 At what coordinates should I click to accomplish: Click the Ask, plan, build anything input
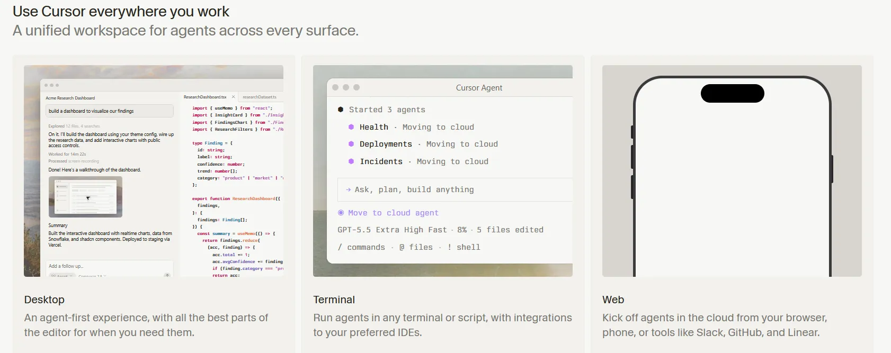pos(455,189)
